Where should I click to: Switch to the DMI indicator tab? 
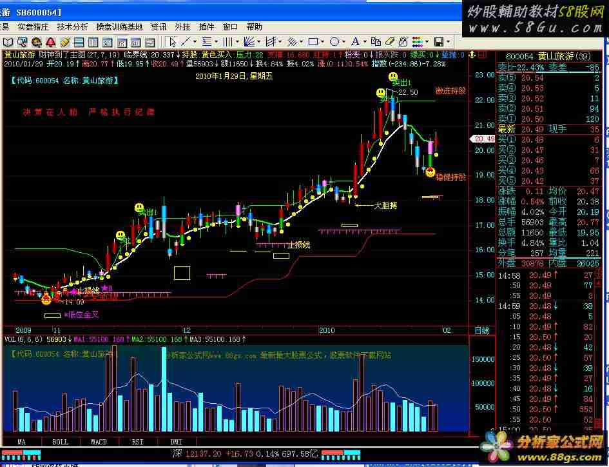(x=176, y=442)
